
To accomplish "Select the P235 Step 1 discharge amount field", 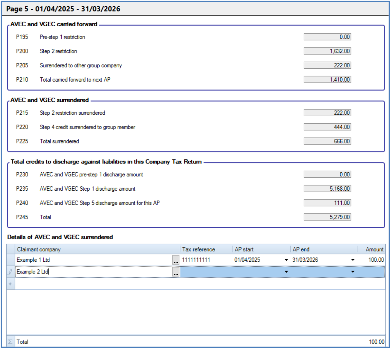I will pyautogui.click(x=327, y=189).
